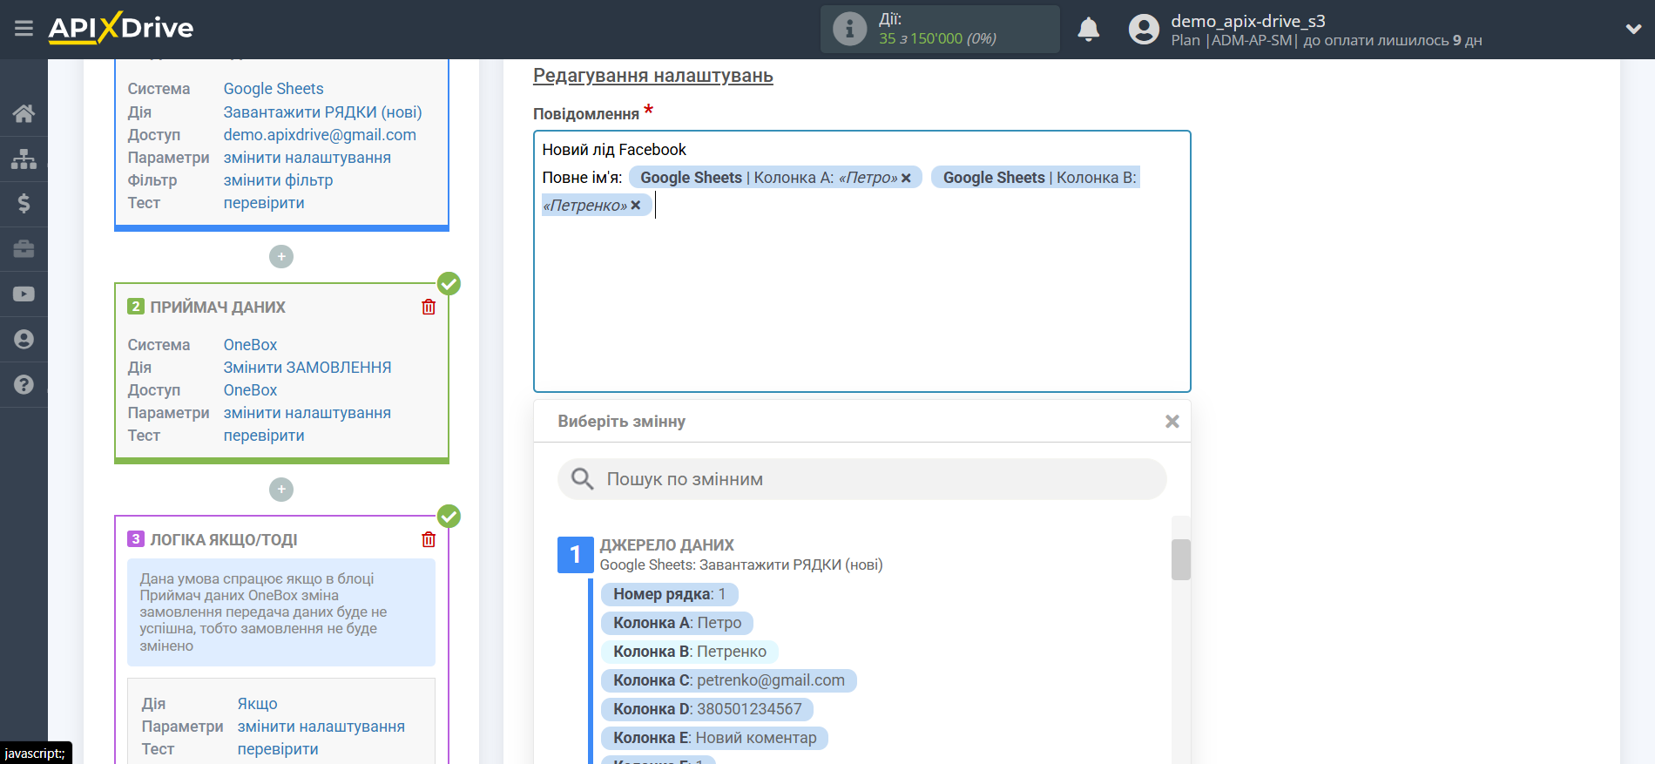Remove the Колонка A Петро variable tag
The width and height of the screenshot is (1655, 764).
[906, 178]
